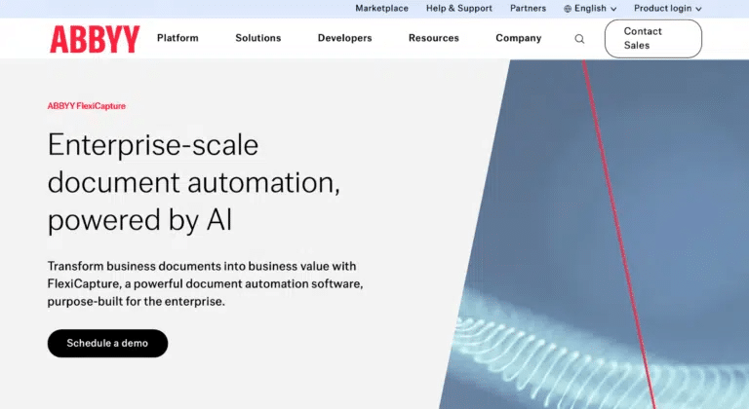Click the globe language icon
Viewport: 749px width, 409px height.
[568, 9]
